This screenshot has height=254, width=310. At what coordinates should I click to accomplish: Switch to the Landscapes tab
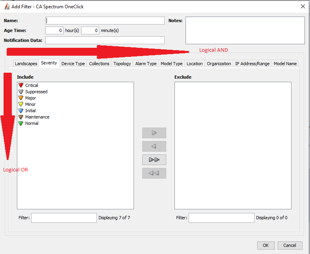[26, 64]
